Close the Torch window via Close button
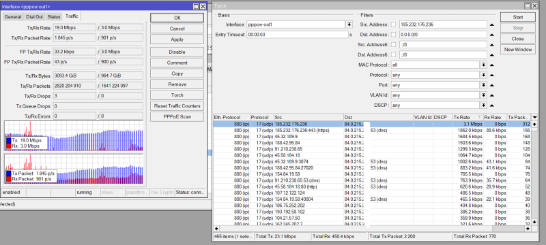The height and width of the screenshot is (245, 546). [518, 39]
